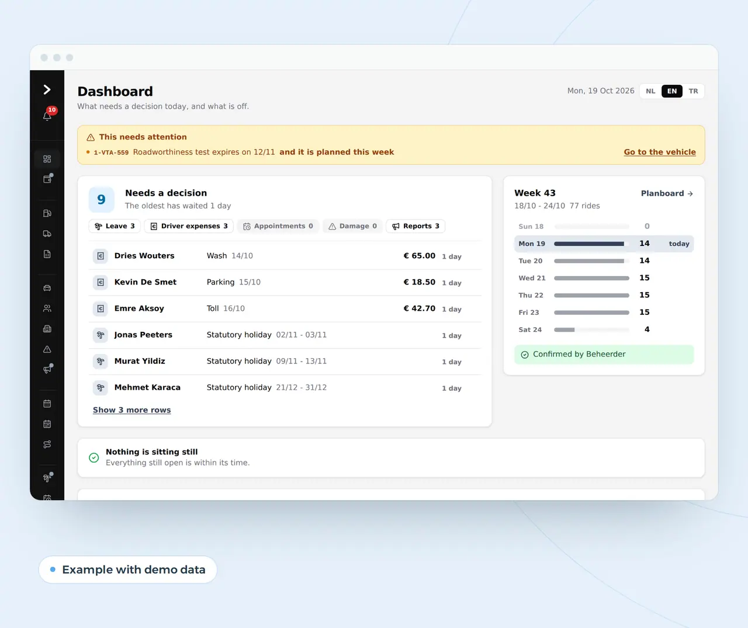Click leave icon beside Murat Yildiz
The image size is (748, 628).
click(x=101, y=361)
